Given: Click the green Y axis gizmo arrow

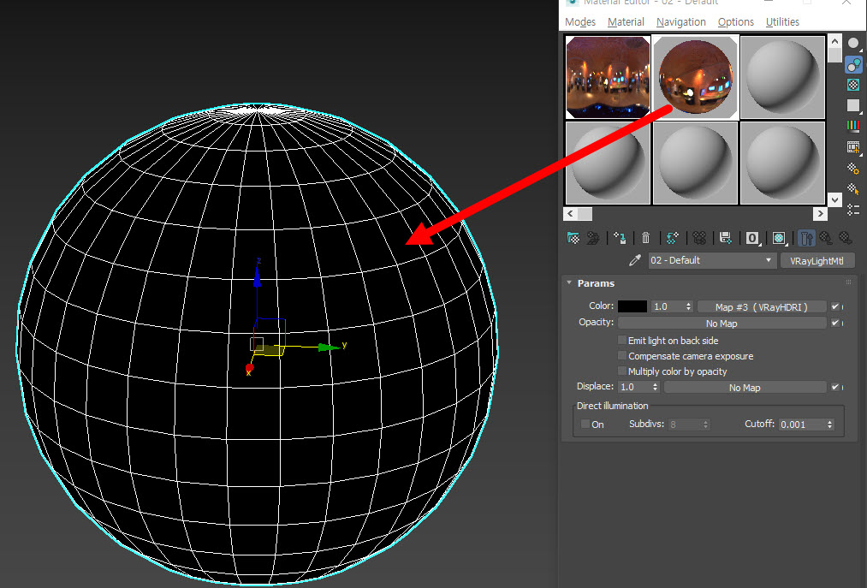Looking at the screenshot, I should [x=330, y=347].
